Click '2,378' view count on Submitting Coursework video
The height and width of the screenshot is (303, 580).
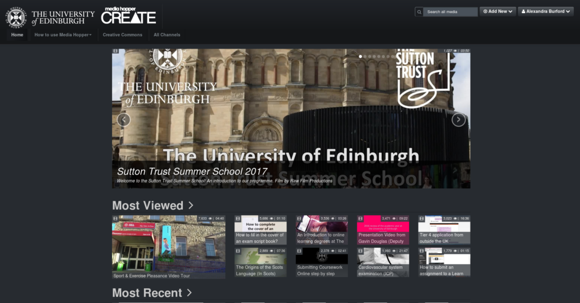[x=325, y=251]
